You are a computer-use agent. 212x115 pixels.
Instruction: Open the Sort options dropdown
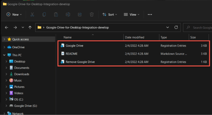(x=110, y=15)
